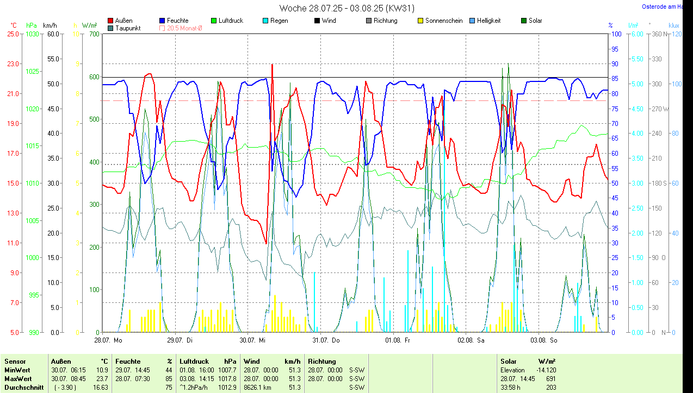Click the cyan Regen legend swatch
693x393 pixels.
click(266, 21)
